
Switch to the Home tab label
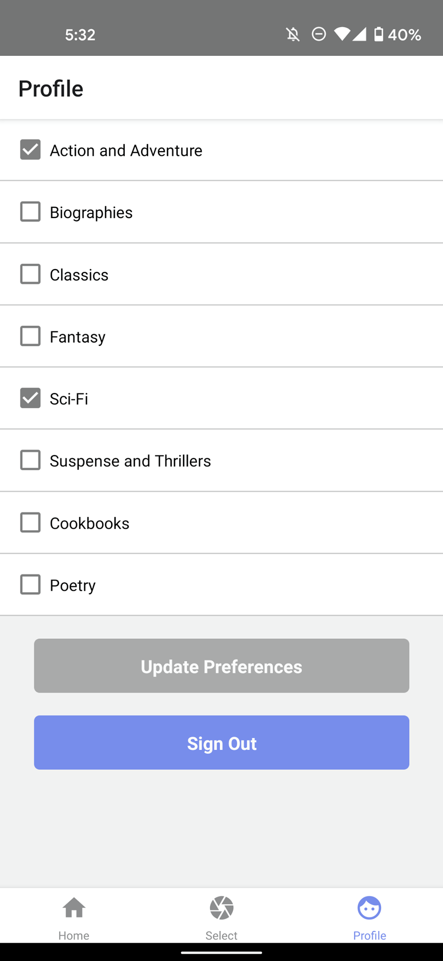[74, 935]
